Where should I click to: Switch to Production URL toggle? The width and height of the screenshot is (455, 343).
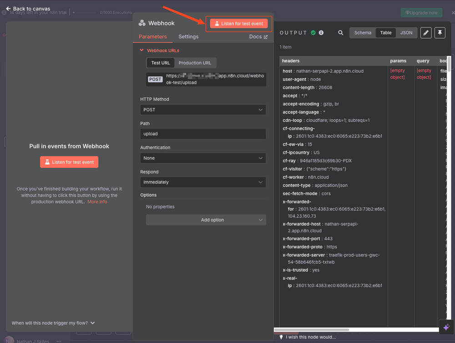tap(195, 63)
